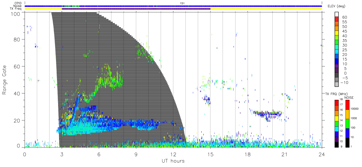The height and width of the screenshot is (167, 362).
Task: Click the UT hours axis title
Action: click(x=173, y=161)
